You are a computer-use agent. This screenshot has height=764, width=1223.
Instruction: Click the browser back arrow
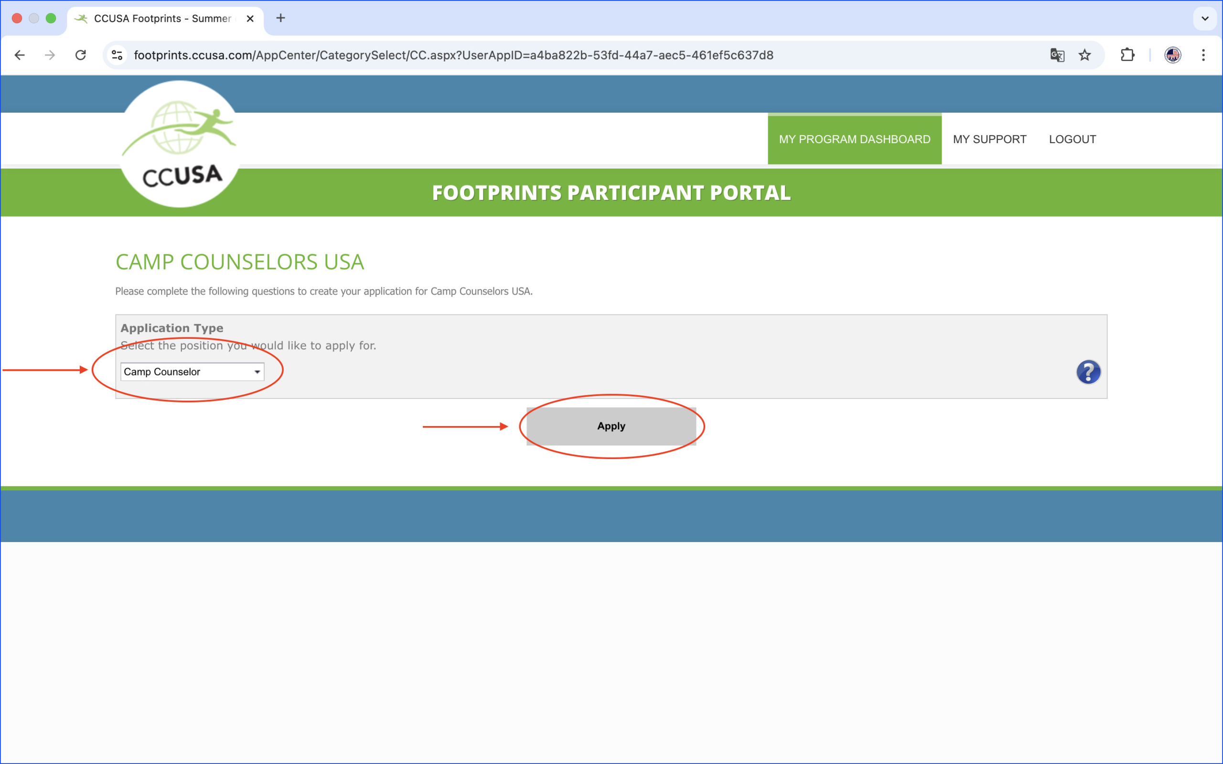(20, 55)
